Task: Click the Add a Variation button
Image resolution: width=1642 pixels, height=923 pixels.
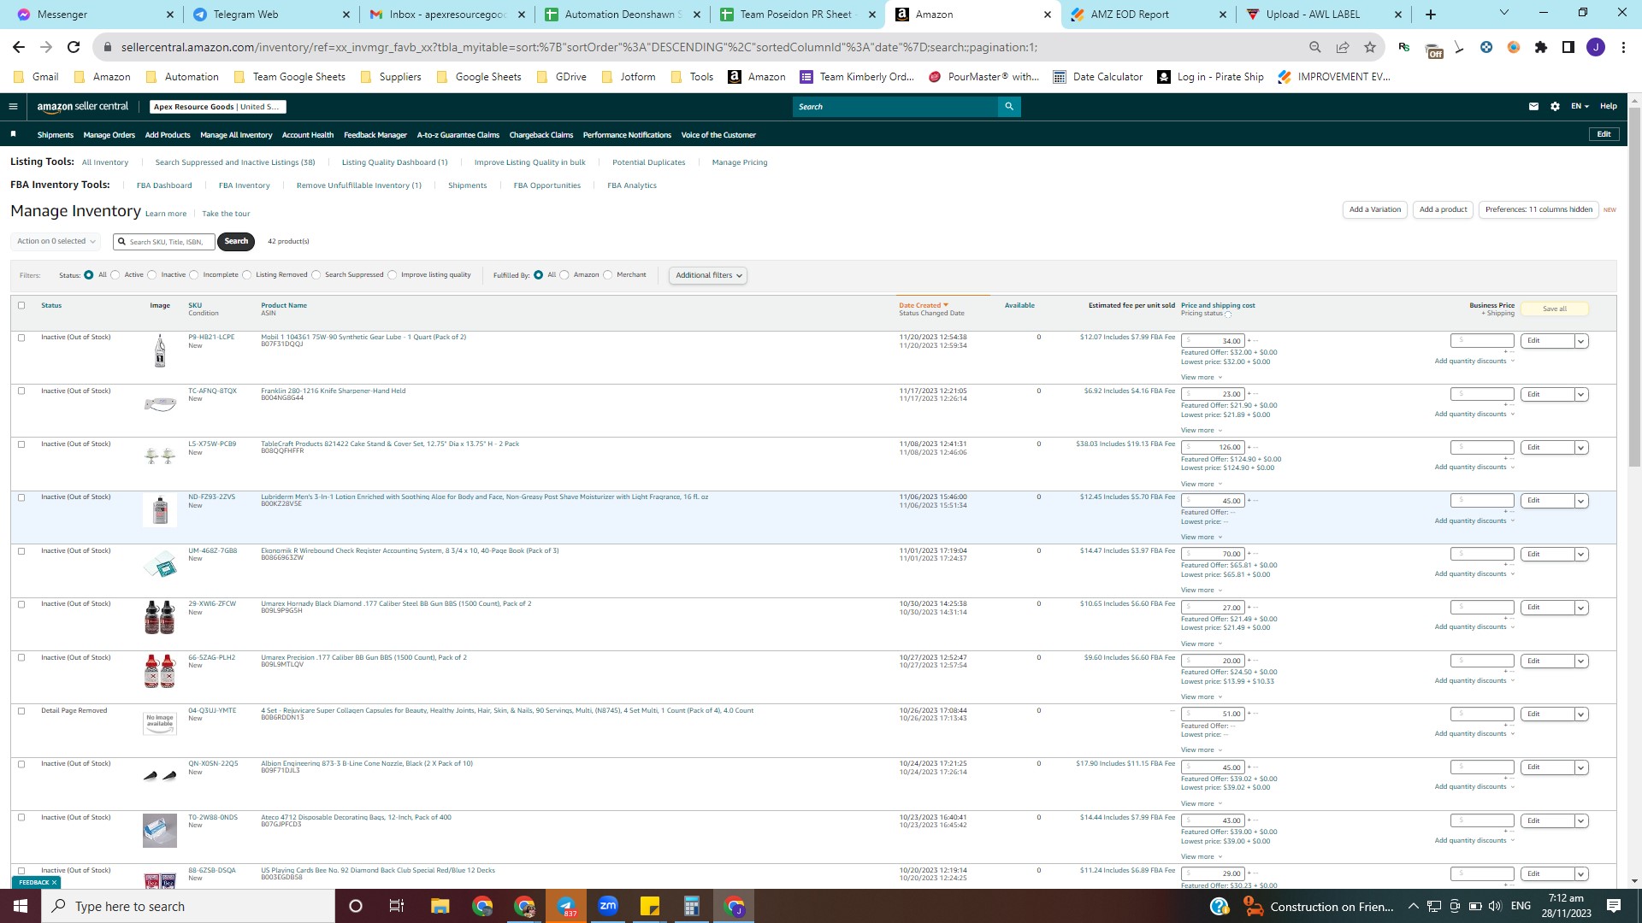Action: 1374,210
